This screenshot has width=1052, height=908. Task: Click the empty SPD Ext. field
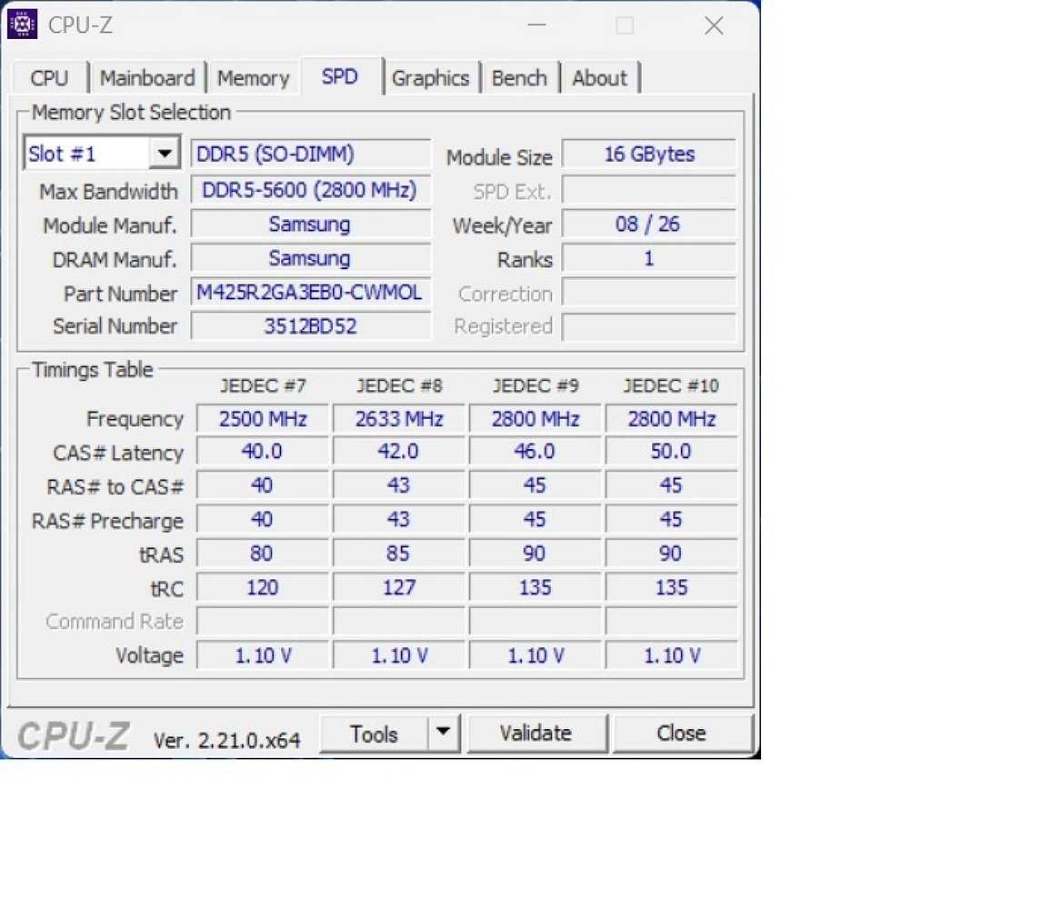pyautogui.click(x=649, y=190)
